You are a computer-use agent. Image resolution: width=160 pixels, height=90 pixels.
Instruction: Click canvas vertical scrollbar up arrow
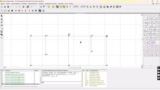tap(142, 15)
